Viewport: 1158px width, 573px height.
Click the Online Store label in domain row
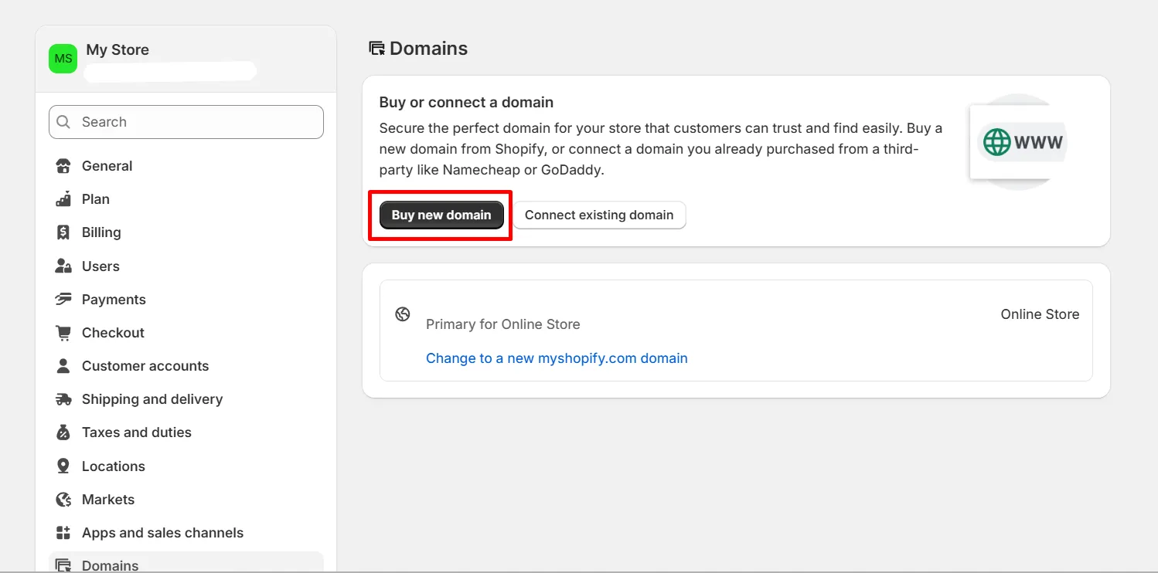(x=1040, y=314)
